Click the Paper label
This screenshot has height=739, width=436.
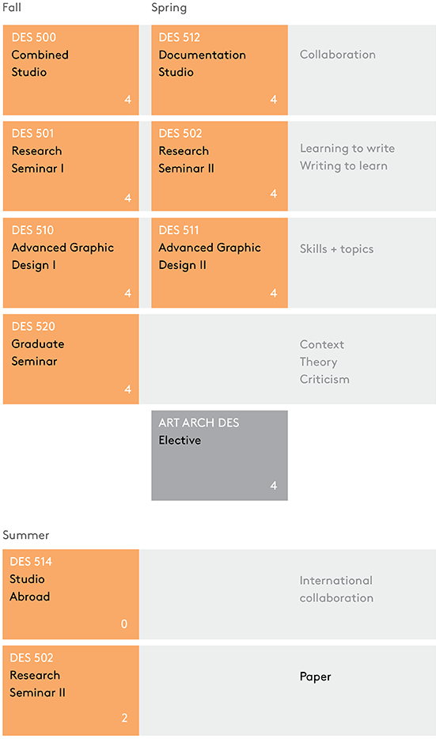pyautogui.click(x=316, y=676)
